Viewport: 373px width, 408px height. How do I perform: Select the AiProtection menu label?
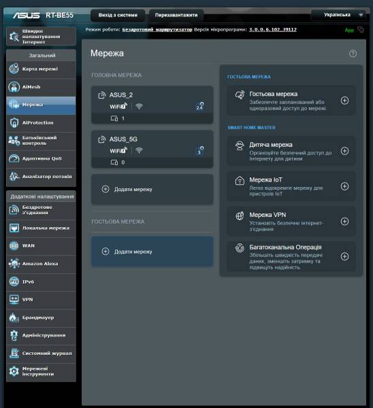37,122
